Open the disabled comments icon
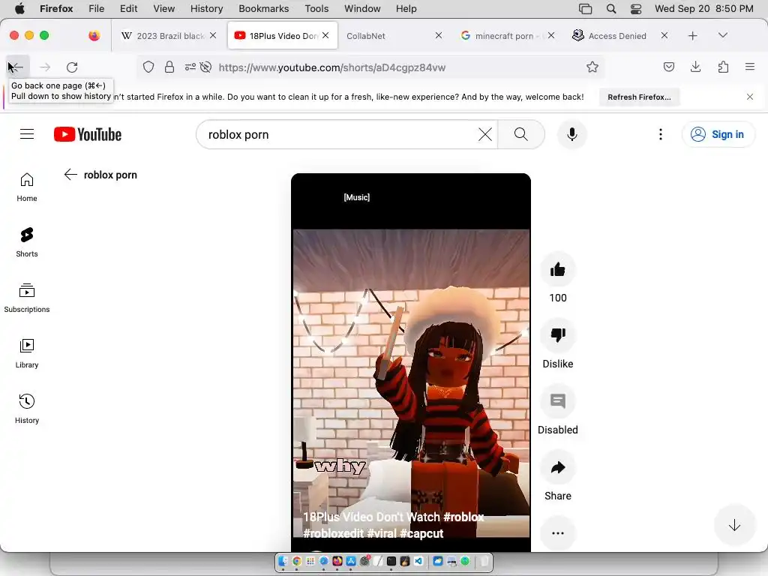The image size is (768, 576). click(557, 401)
